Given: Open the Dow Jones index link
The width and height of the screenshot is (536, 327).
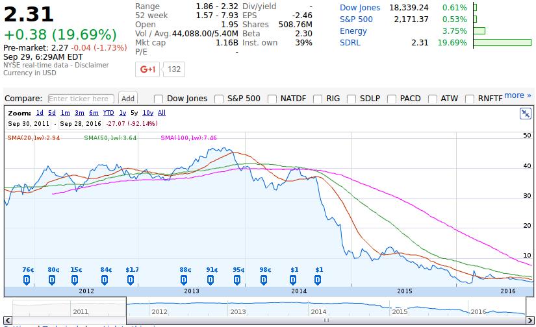Looking at the screenshot, I should pos(360,8).
